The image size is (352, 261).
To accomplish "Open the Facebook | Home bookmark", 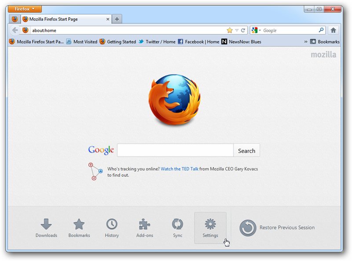I will coord(198,41).
